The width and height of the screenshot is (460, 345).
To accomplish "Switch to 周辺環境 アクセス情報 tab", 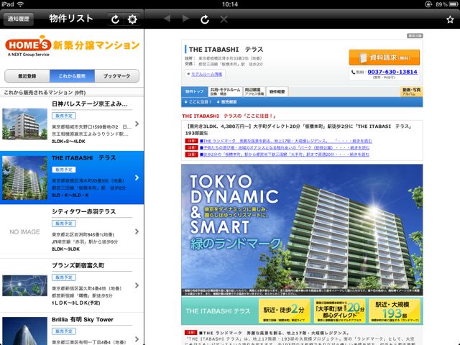I will tap(254, 91).
